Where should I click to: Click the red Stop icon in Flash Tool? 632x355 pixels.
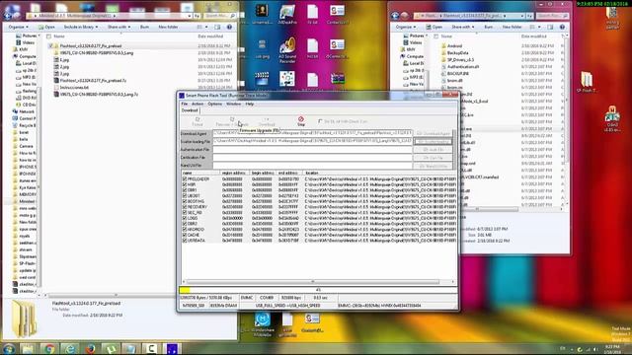point(300,119)
